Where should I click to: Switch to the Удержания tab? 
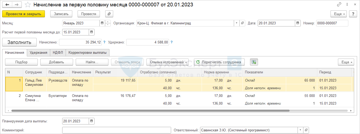39,52
